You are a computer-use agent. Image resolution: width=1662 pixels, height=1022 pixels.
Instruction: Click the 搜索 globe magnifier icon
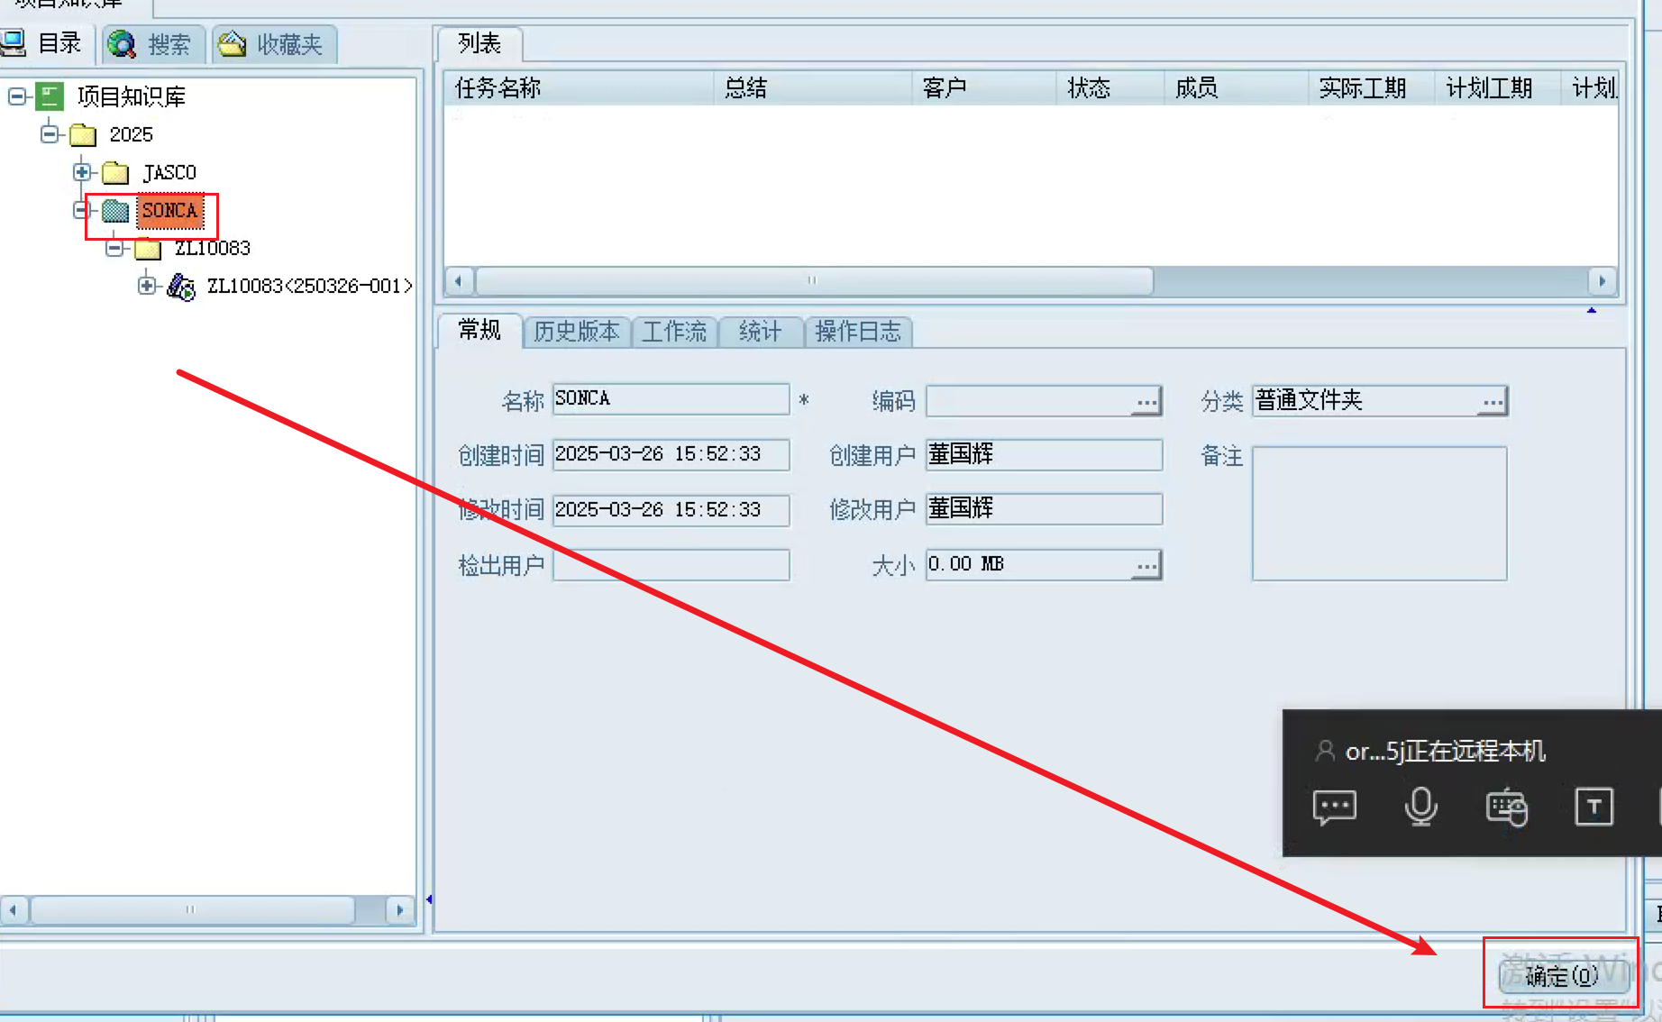click(122, 44)
